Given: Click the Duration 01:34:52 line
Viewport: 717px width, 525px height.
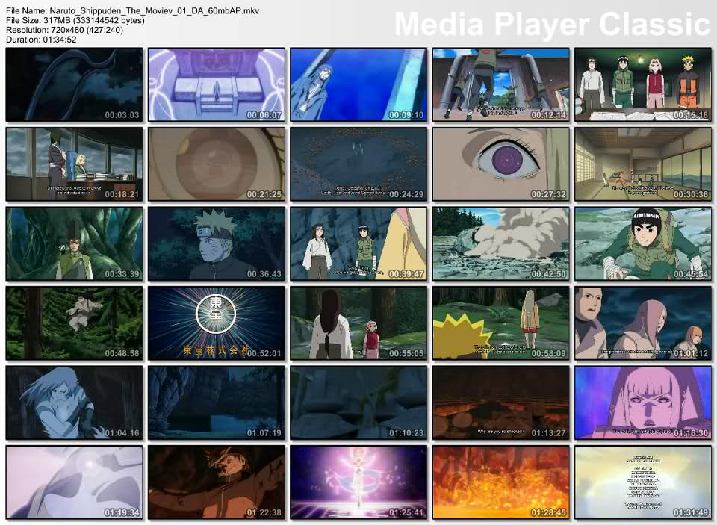Looking at the screenshot, I should point(41,40).
